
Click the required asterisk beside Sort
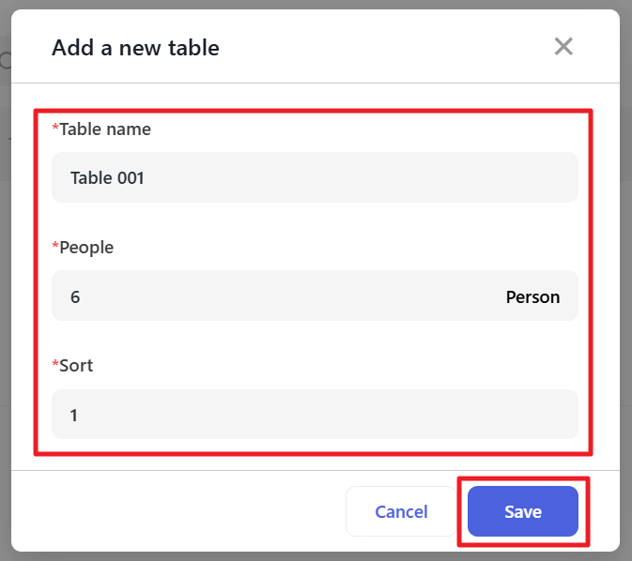[55, 365]
